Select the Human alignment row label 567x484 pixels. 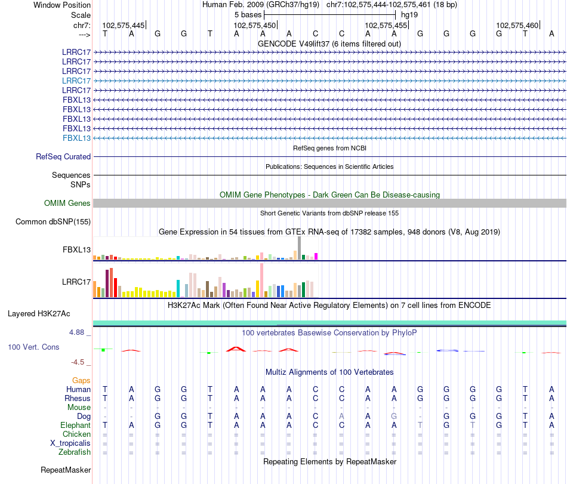(78, 389)
